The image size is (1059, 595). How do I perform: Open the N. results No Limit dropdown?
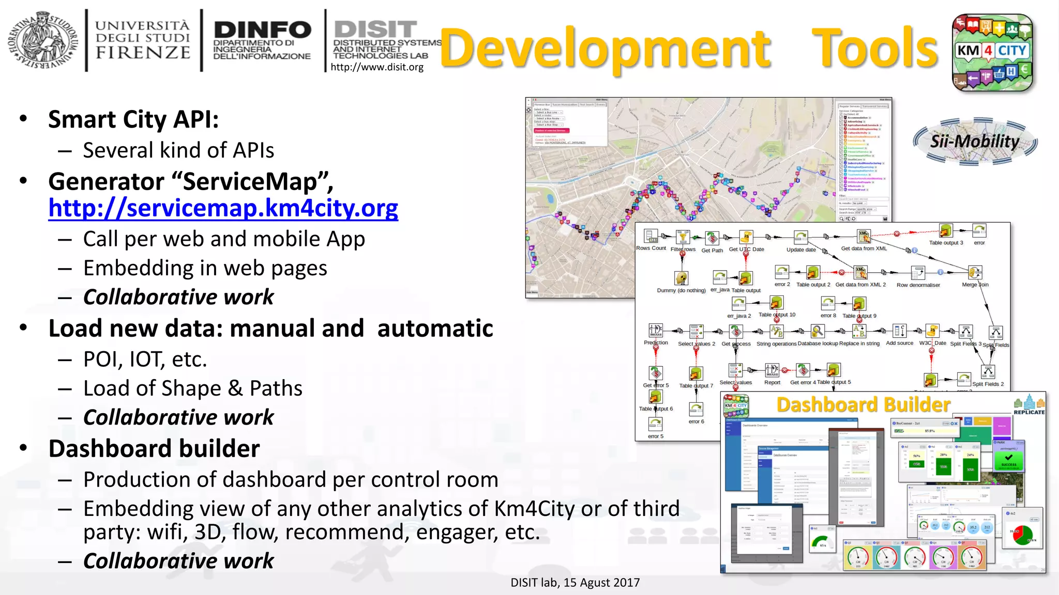pyautogui.click(x=859, y=203)
